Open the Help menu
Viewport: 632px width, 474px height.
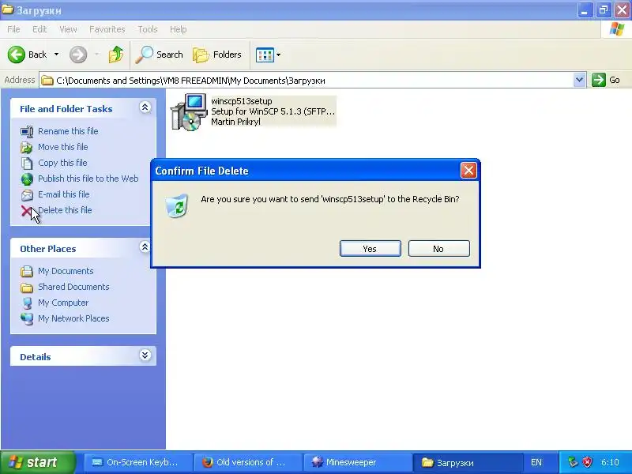(179, 29)
